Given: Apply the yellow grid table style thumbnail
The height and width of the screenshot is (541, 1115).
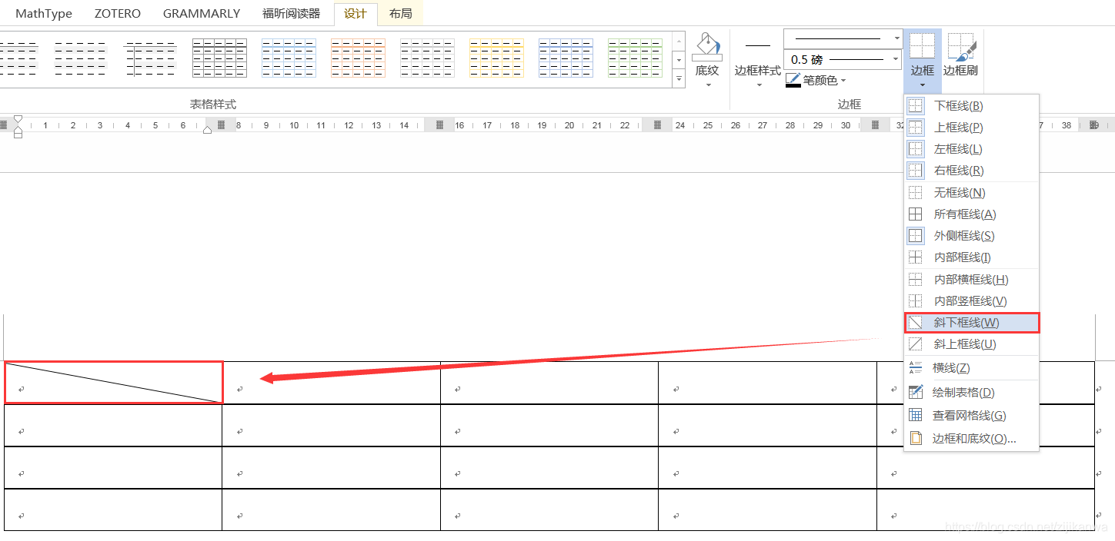Looking at the screenshot, I should pyautogui.click(x=496, y=58).
